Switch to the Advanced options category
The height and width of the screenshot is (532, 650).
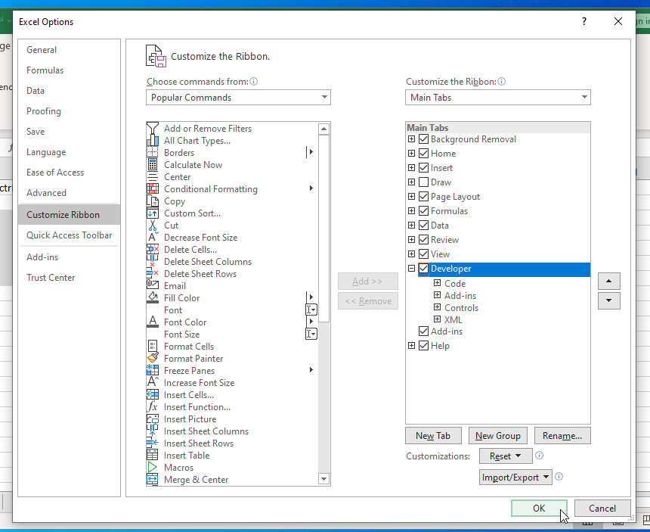click(x=70, y=193)
